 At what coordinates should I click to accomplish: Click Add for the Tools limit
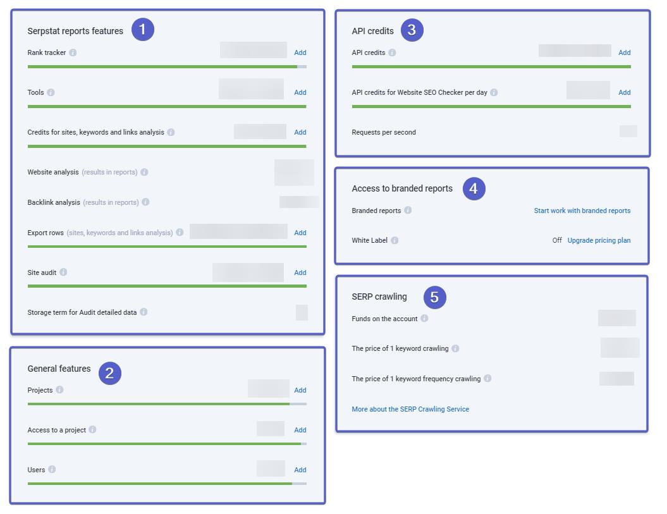pyautogui.click(x=300, y=92)
